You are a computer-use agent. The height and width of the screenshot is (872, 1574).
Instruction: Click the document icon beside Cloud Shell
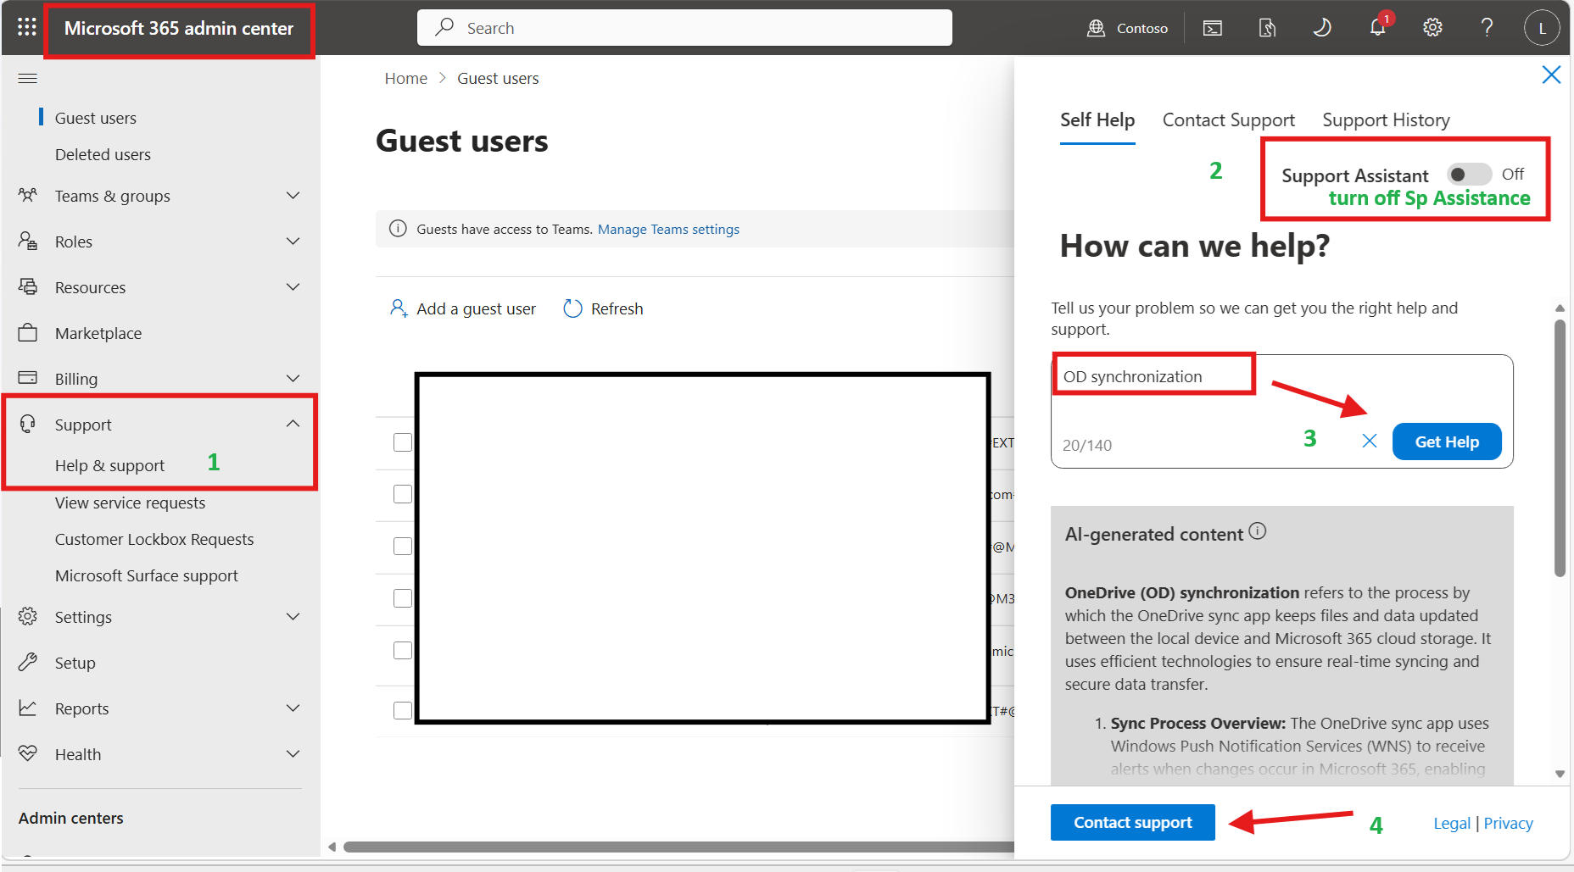click(x=1267, y=28)
